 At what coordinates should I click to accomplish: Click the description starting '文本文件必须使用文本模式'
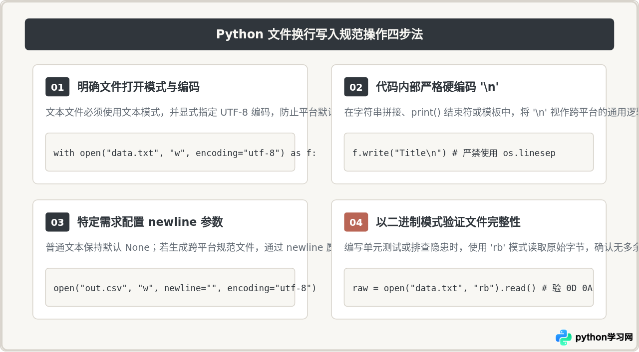coord(189,112)
